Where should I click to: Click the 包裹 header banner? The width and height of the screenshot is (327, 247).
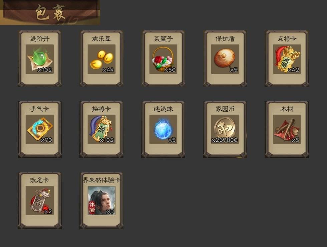click(x=50, y=13)
